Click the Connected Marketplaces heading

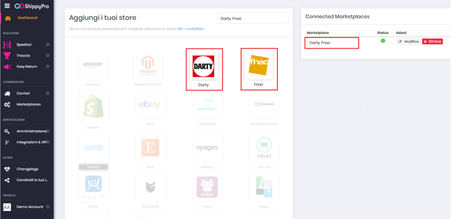[337, 17]
